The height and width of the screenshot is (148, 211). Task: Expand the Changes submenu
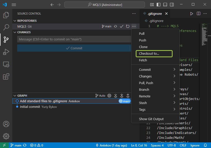point(155,76)
